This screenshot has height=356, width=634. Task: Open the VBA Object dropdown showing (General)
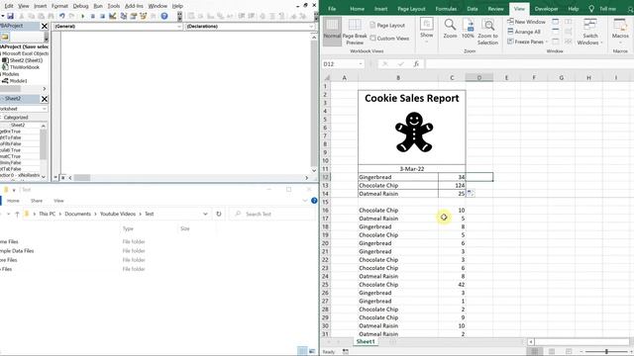tap(179, 27)
